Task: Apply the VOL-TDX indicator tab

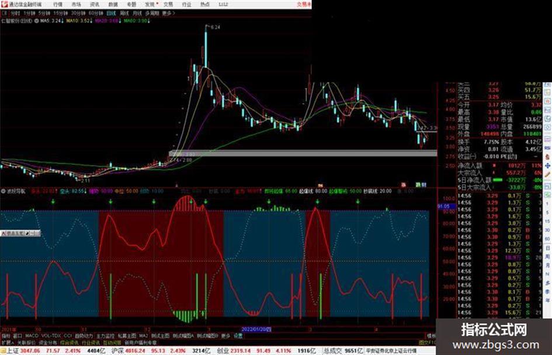Action: pyautogui.click(x=51, y=336)
